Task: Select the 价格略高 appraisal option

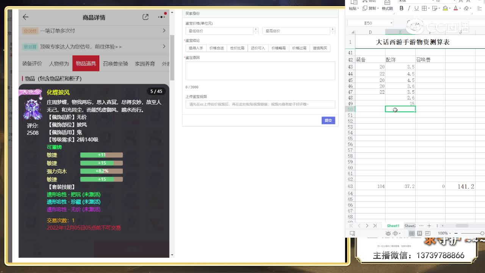Action: point(278,48)
